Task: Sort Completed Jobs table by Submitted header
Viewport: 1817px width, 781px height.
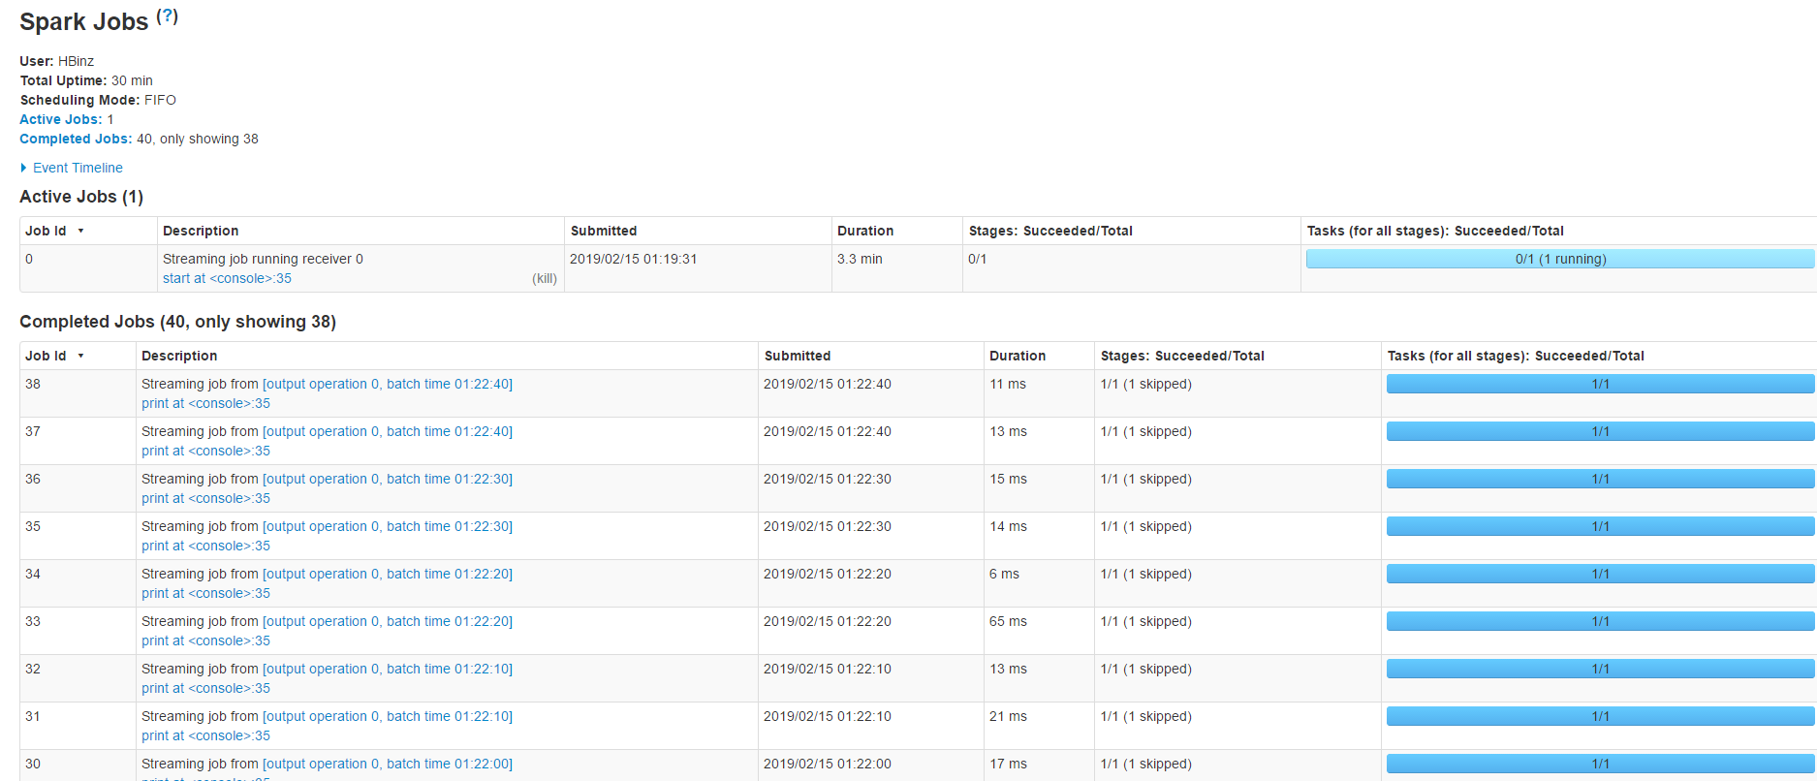Action: click(798, 356)
